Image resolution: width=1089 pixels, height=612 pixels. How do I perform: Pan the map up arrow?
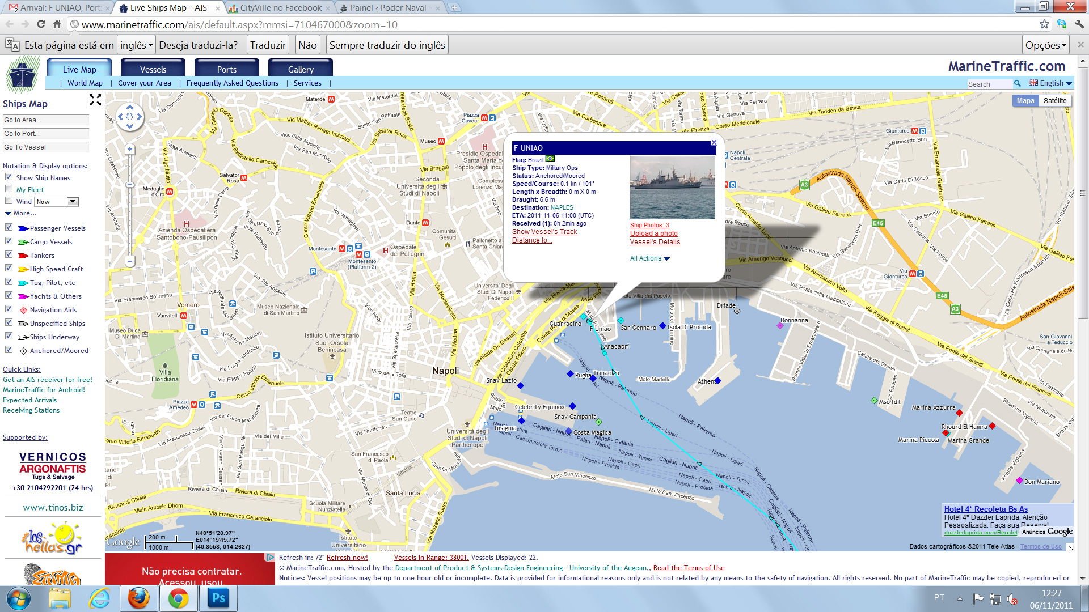[130, 107]
